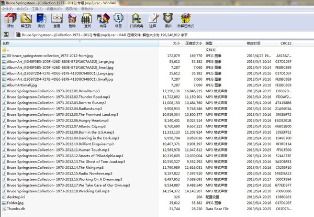Sort the list by the 名称 column header
314x217 pixels.
6,43
